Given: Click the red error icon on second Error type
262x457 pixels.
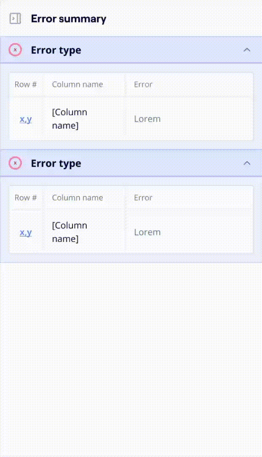Looking at the screenshot, I should click(x=15, y=163).
